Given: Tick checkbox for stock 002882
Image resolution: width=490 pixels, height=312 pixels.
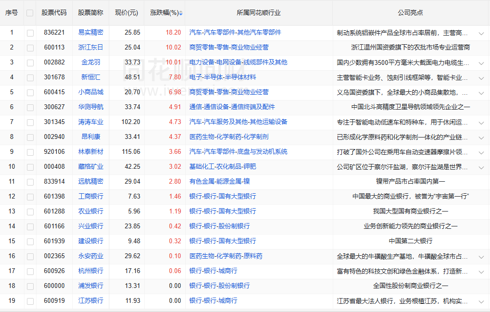Looking at the screenshot, I should 30,63.
